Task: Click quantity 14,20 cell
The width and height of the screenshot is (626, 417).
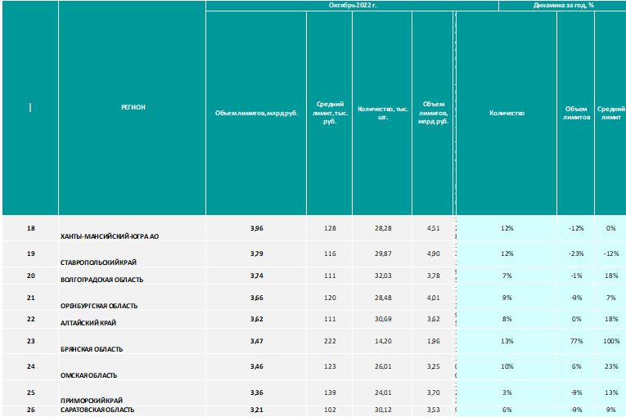Action: [x=382, y=341]
